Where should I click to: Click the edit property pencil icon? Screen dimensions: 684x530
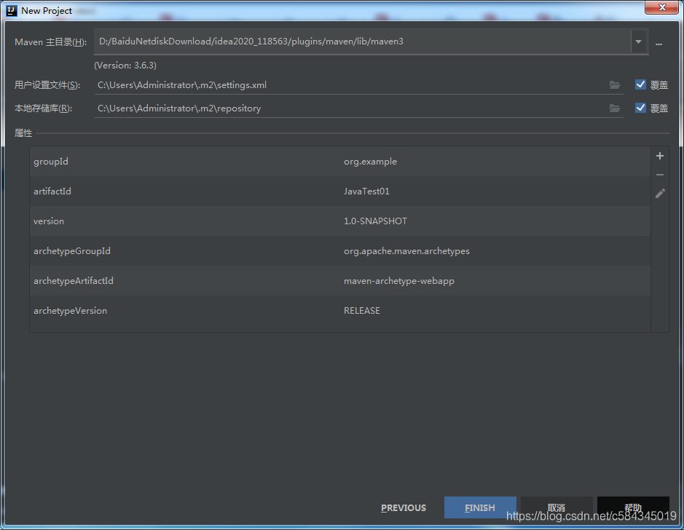click(x=660, y=194)
